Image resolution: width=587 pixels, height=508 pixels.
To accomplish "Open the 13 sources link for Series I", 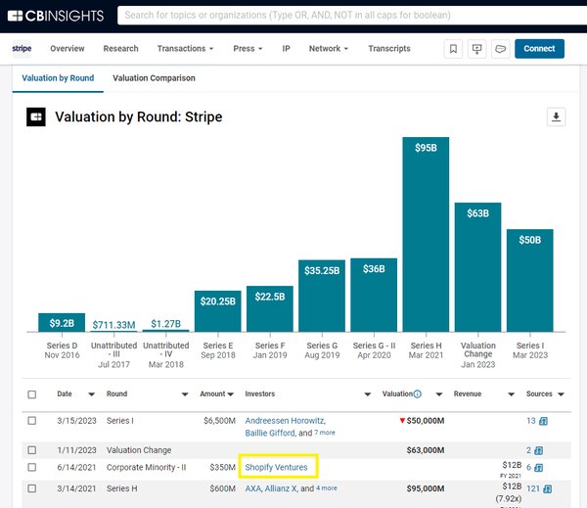I will 531,421.
